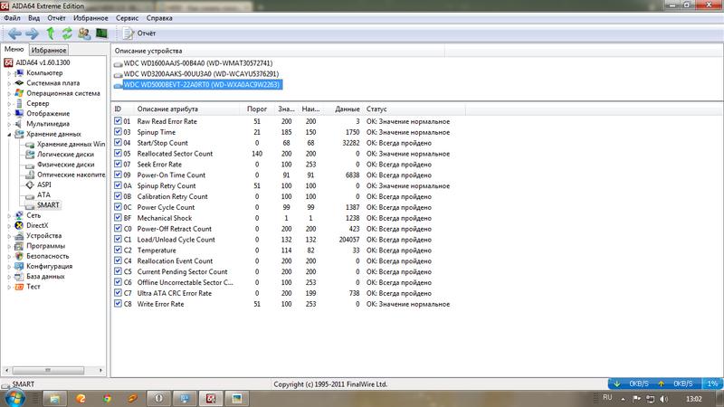Screen dimensions: 724x407
Task: Select drive WDC WD3200AAKS-00UU3A0
Action: 201,74
